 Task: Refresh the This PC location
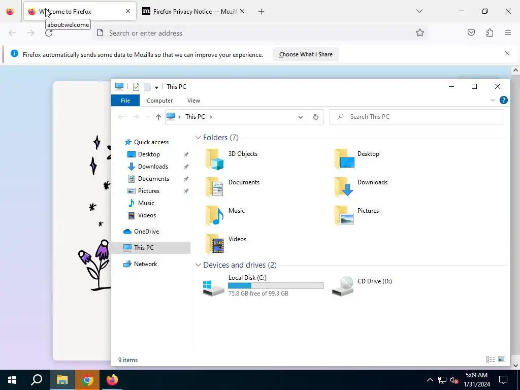pyautogui.click(x=316, y=117)
